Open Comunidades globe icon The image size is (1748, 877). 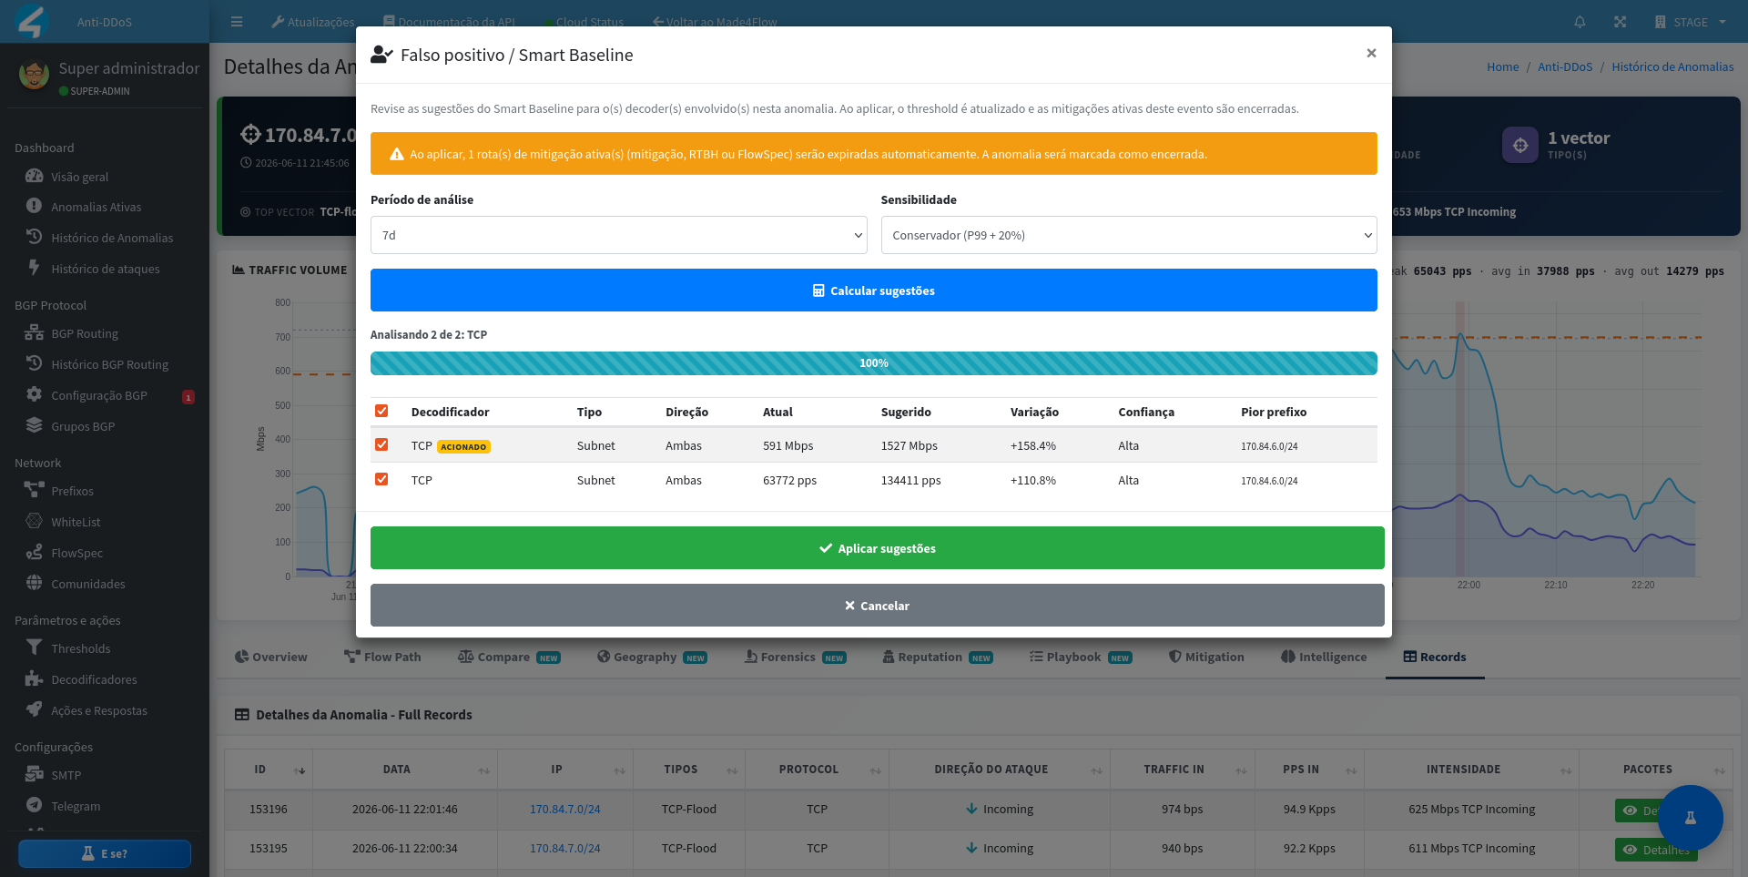coord(34,583)
